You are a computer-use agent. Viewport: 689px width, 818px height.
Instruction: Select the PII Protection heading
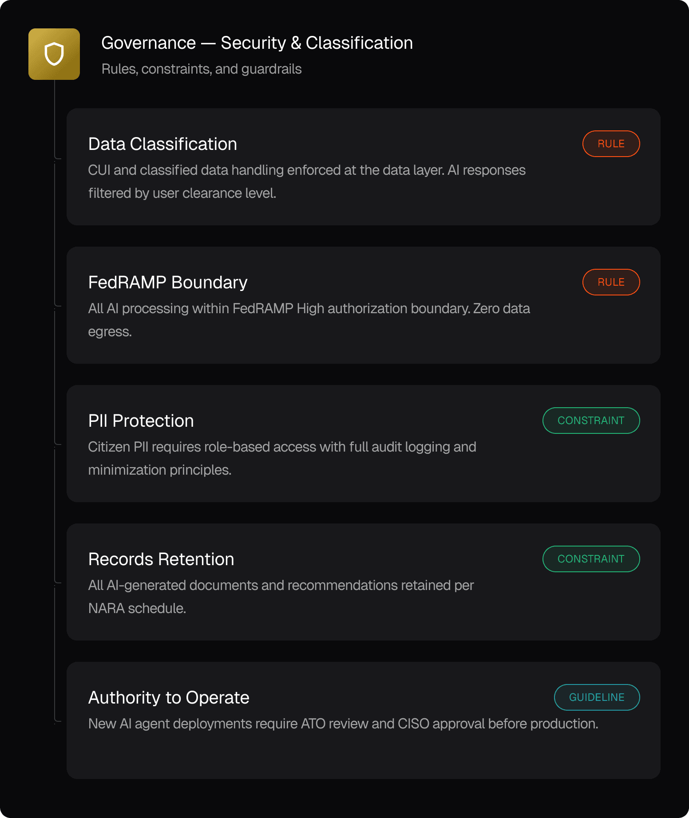coord(141,421)
